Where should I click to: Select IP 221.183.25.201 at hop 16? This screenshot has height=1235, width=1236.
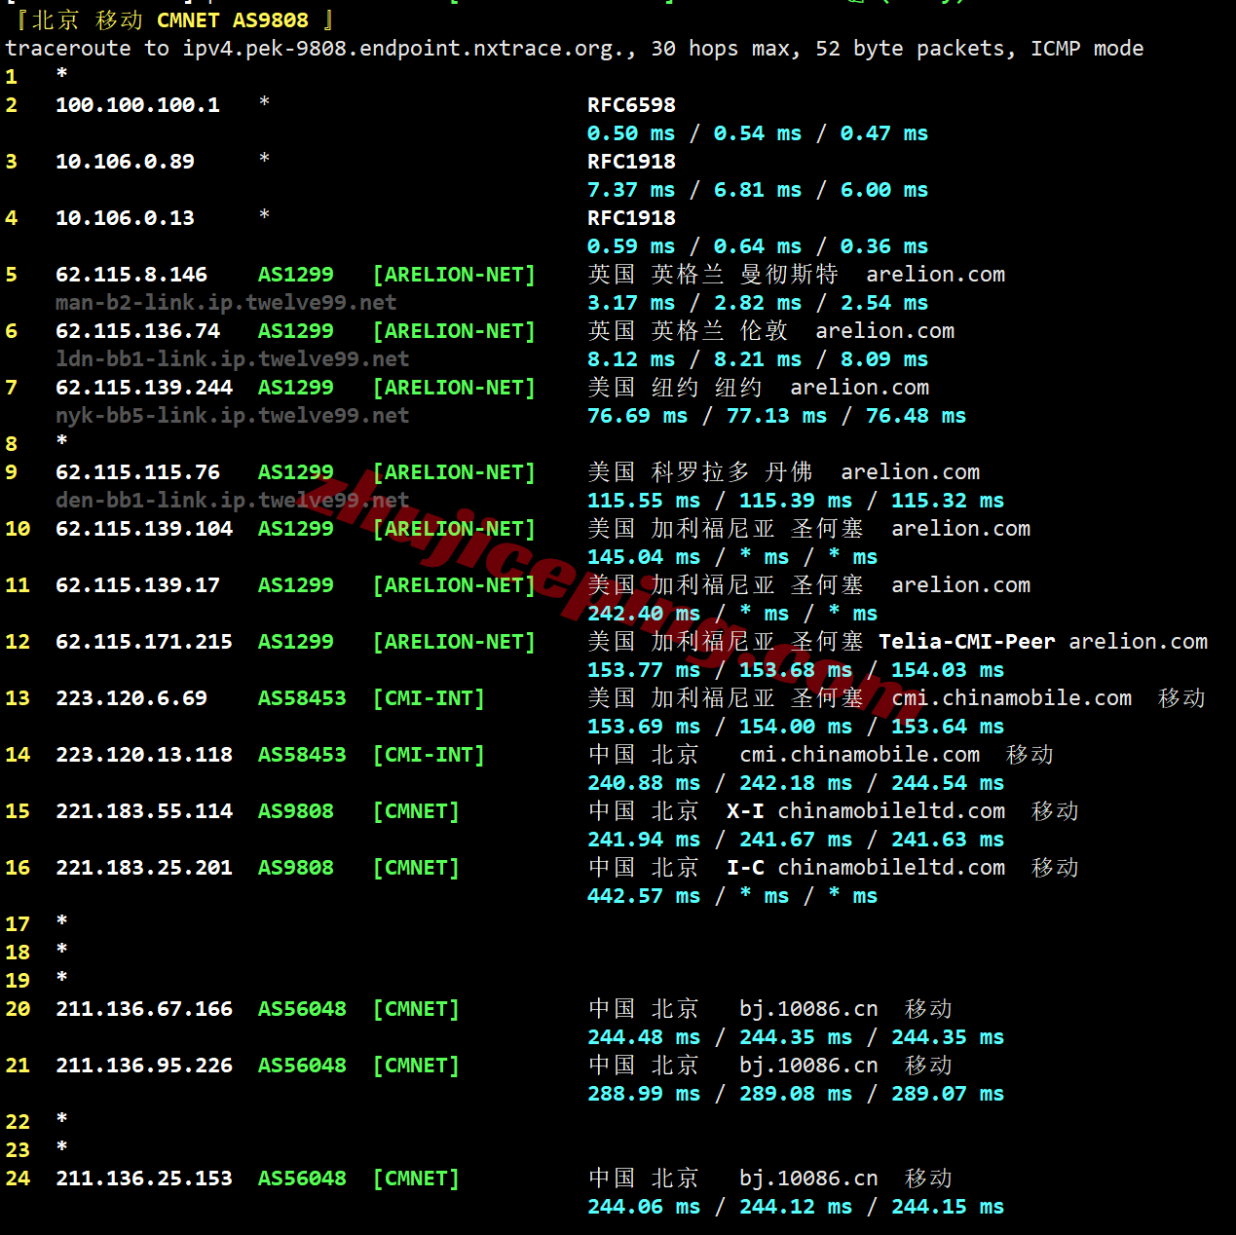click(x=144, y=868)
